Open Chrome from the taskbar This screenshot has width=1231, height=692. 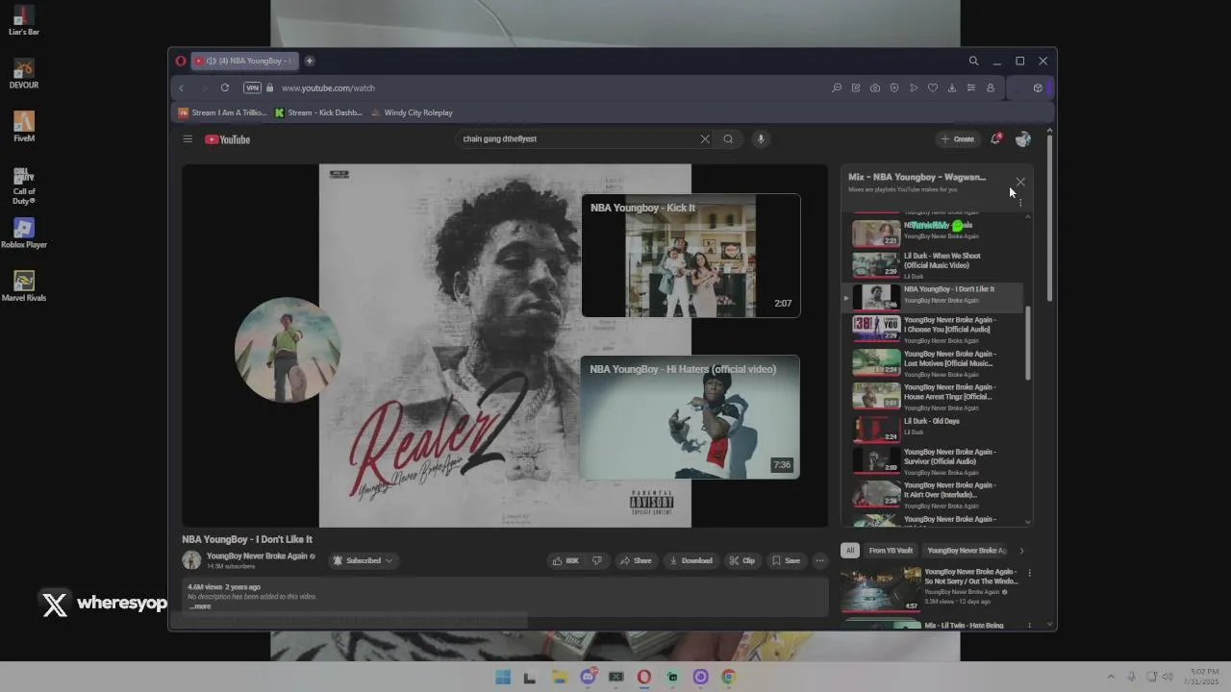pos(728,677)
